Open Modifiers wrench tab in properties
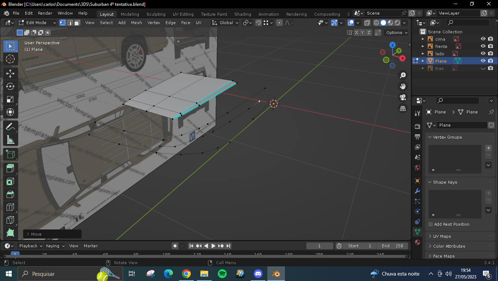The width and height of the screenshot is (498, 281). coord(417,191)
